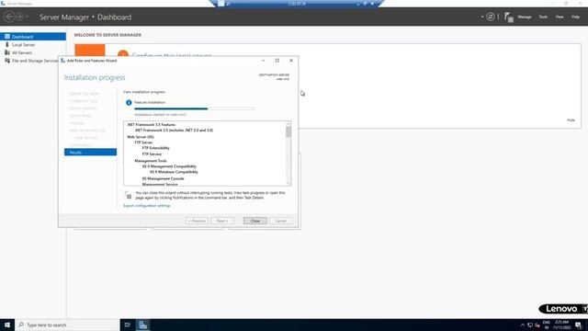The image size is (588, 331).
Task: Select Dashboard in the left navigation
Action: coord(33,37)
